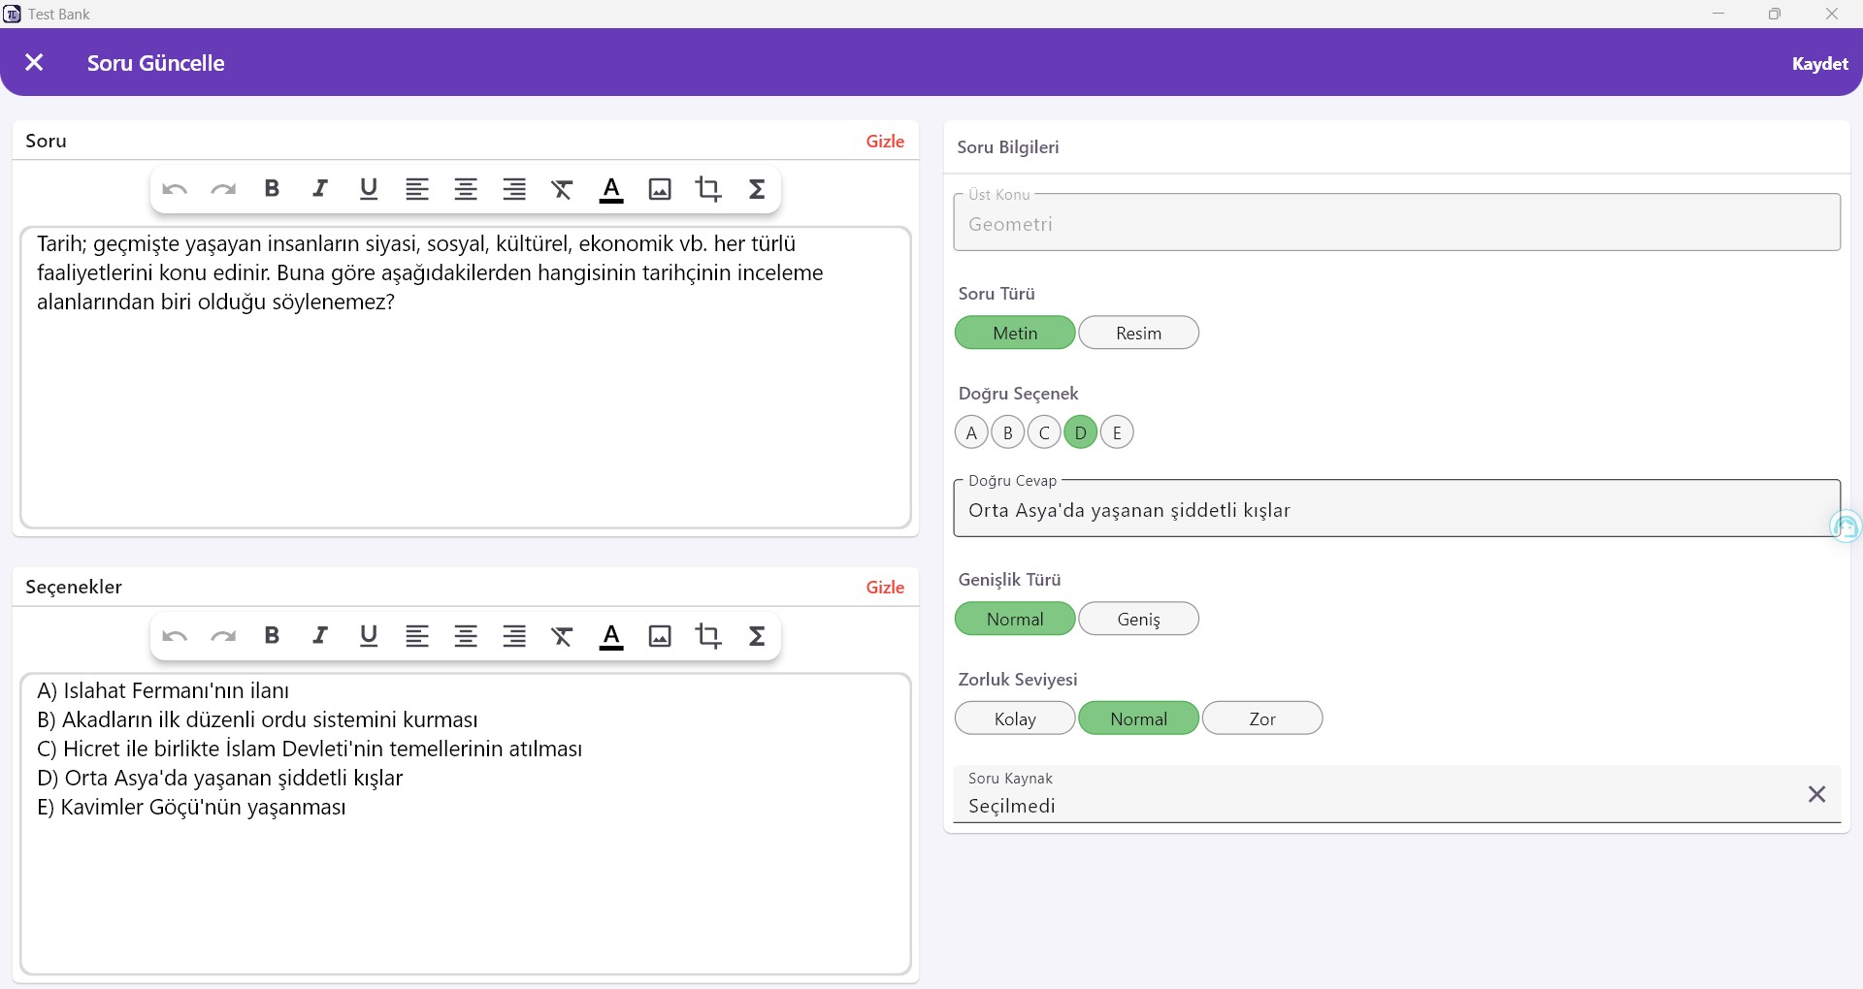Undo in the Seçenekler editor toolbar
This screenshot has height=989, width=1863.
point(175,636)
